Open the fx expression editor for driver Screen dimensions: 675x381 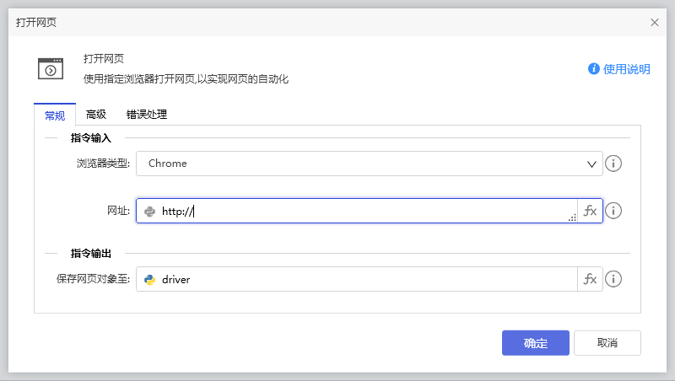click(x=591, y=279)
